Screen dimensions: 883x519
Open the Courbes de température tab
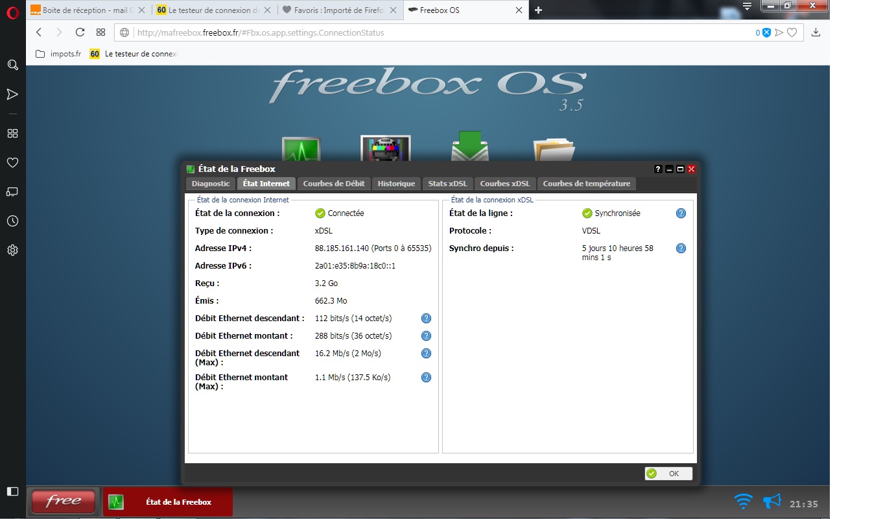(x=587, y=184)
